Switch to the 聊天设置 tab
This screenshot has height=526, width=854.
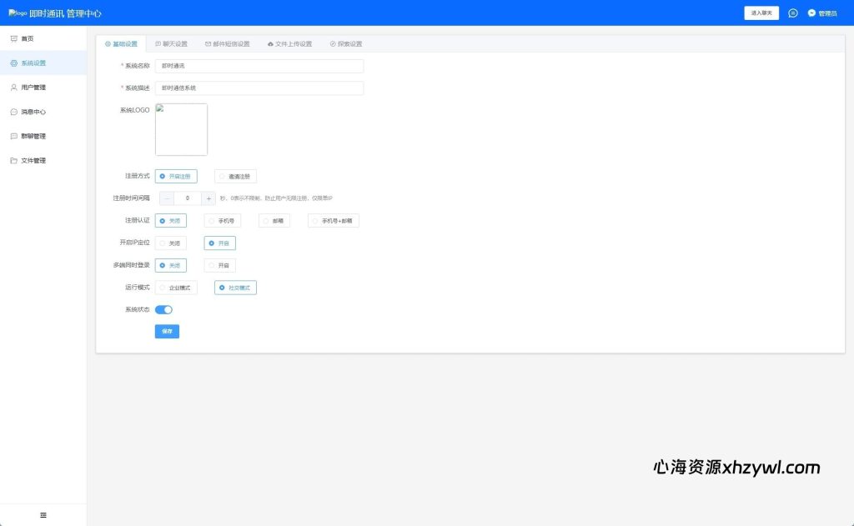point(171,44)
